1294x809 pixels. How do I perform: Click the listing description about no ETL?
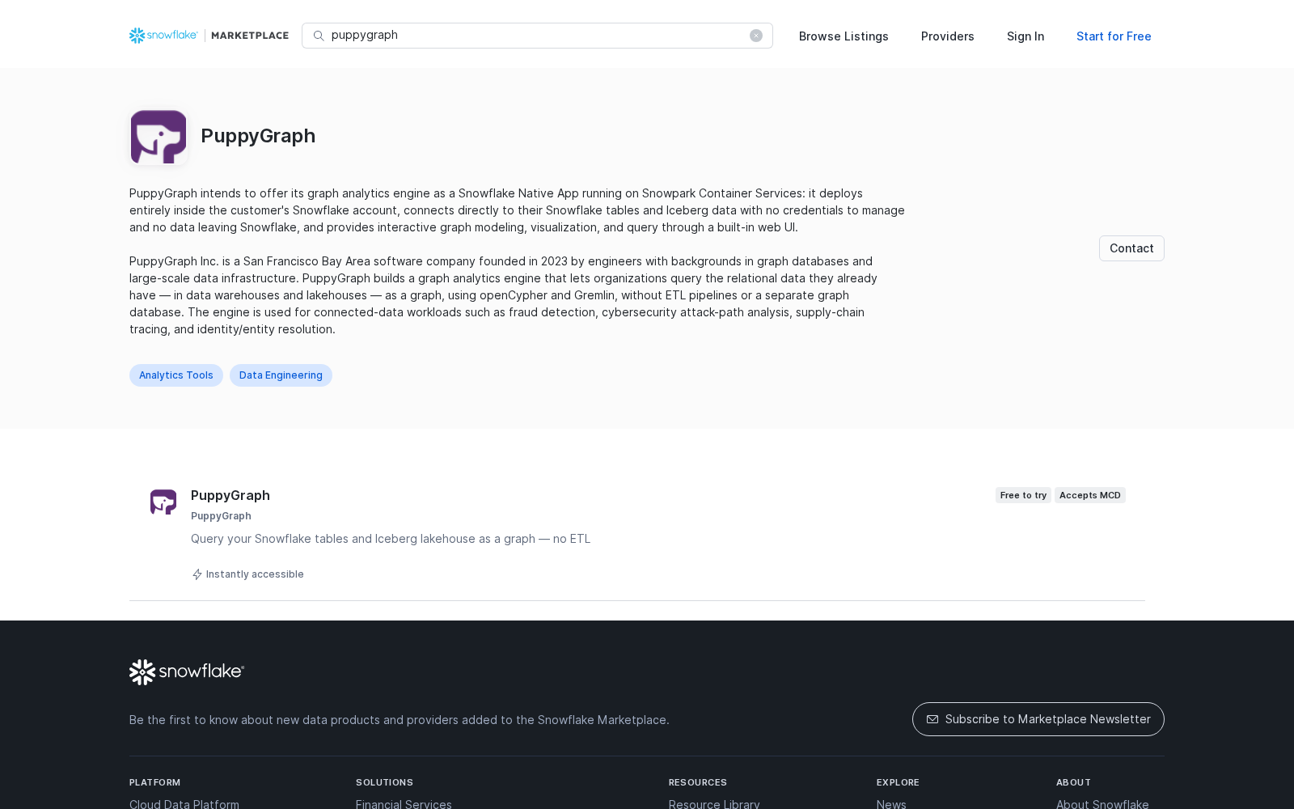coord(391,539)
